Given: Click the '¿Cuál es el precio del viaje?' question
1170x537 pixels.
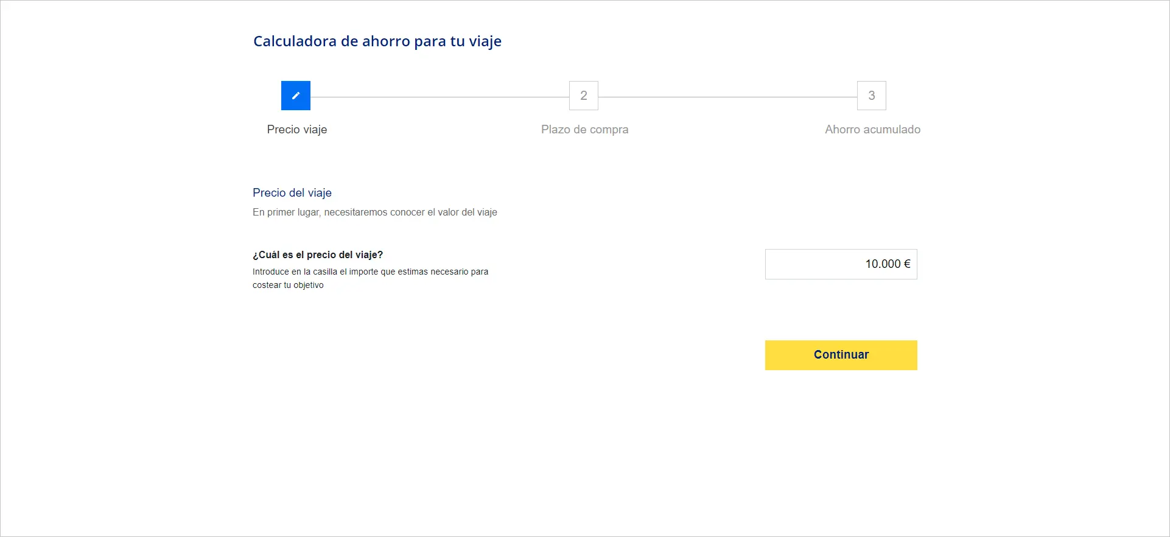Looking at the screenshot, I should 318,255.
